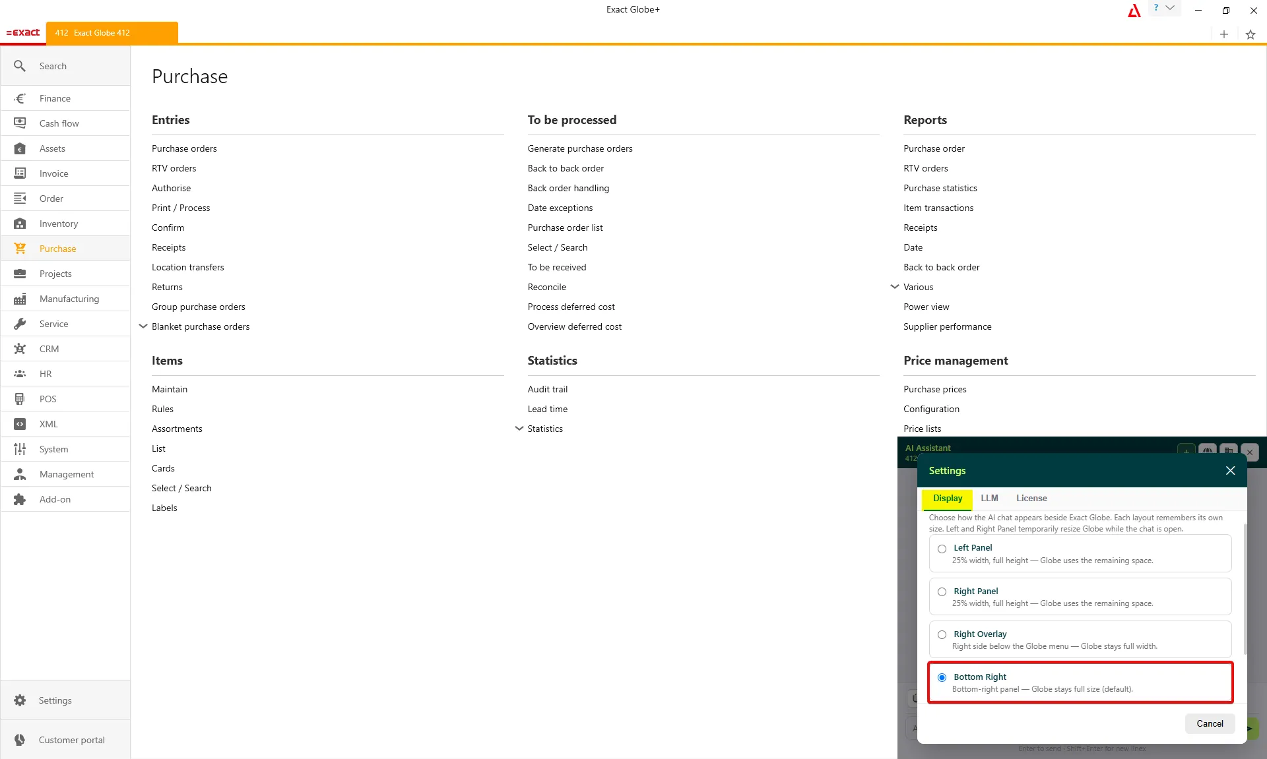
Task: Switch to the License tab in Settings
Action: [x=1031, y=499]
